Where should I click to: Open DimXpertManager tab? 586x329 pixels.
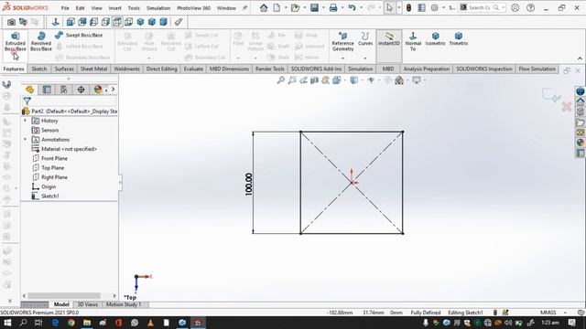click(81, 90)
